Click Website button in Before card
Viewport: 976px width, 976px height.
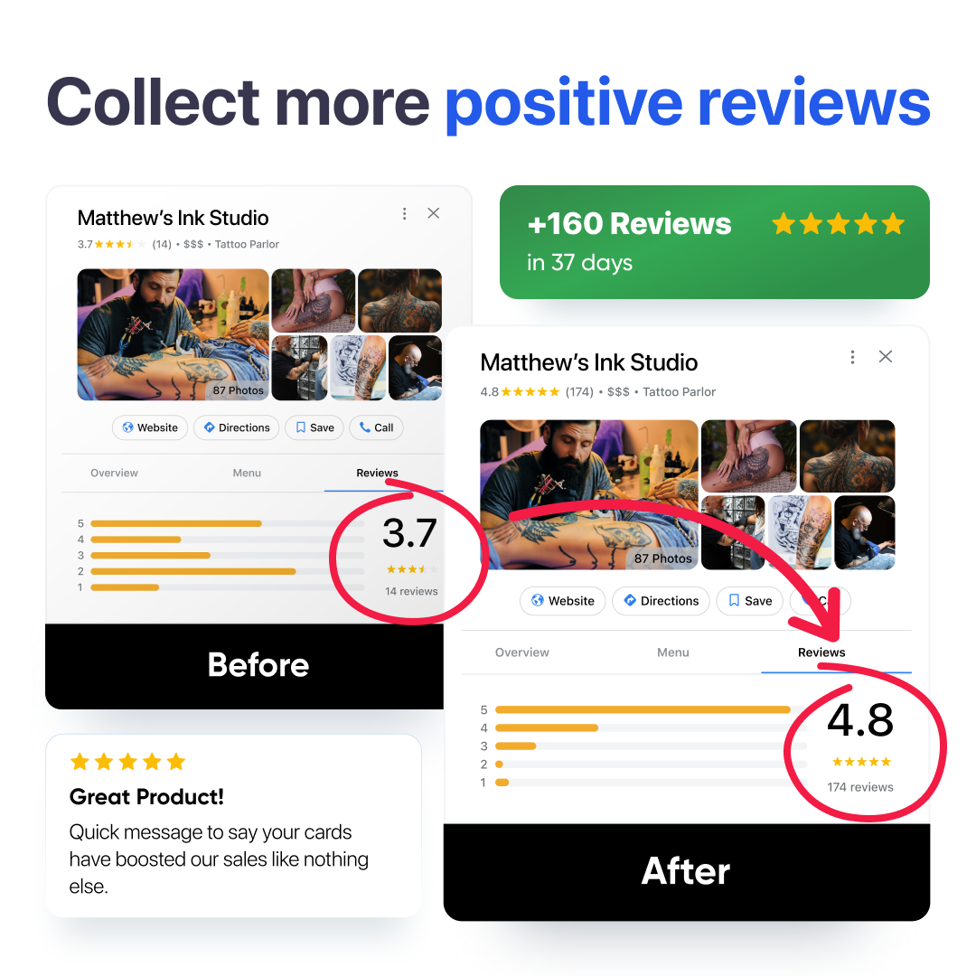pos(150,427)
